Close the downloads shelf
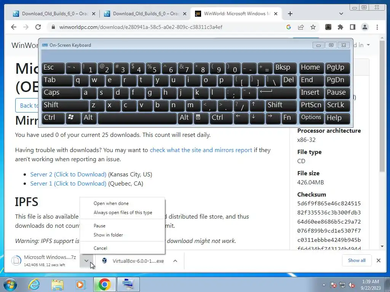This screenshot has height=292, width=390. (x=378, y=260)
